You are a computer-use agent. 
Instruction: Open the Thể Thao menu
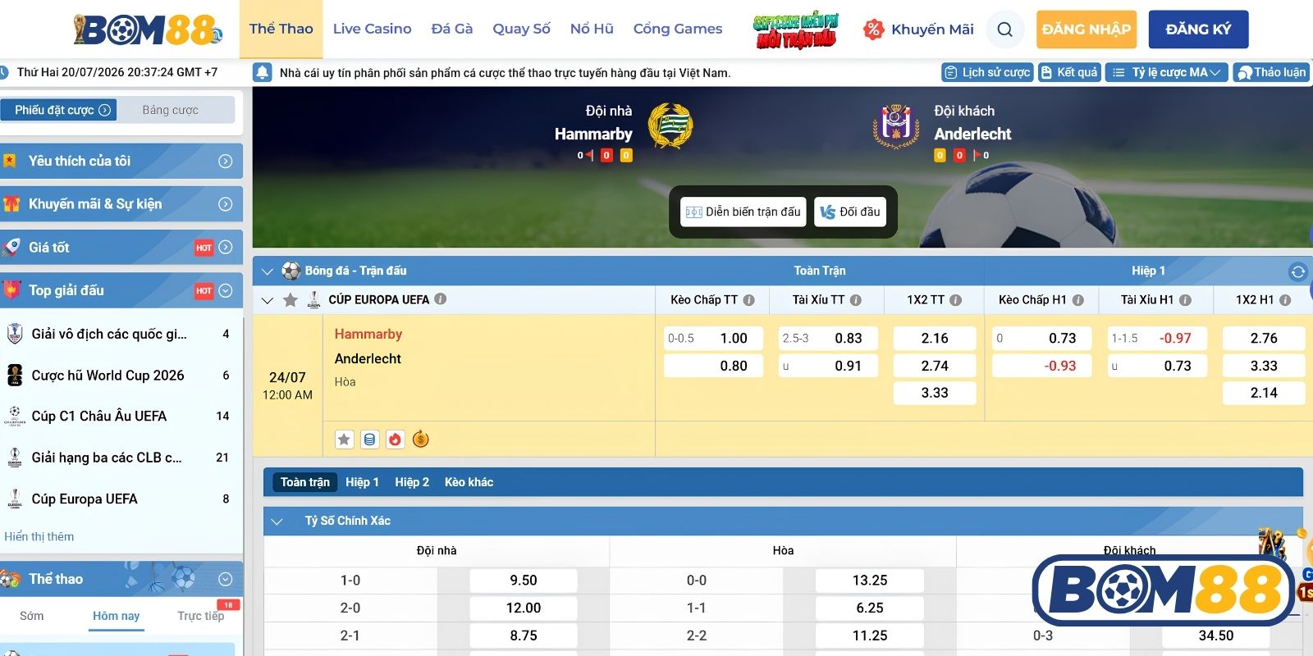[x=281, y=29]
